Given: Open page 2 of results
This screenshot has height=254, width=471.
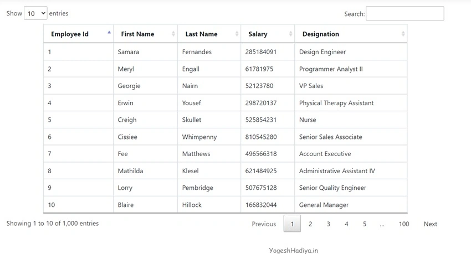Looking at the screenshot, I should tap(310, 224).
